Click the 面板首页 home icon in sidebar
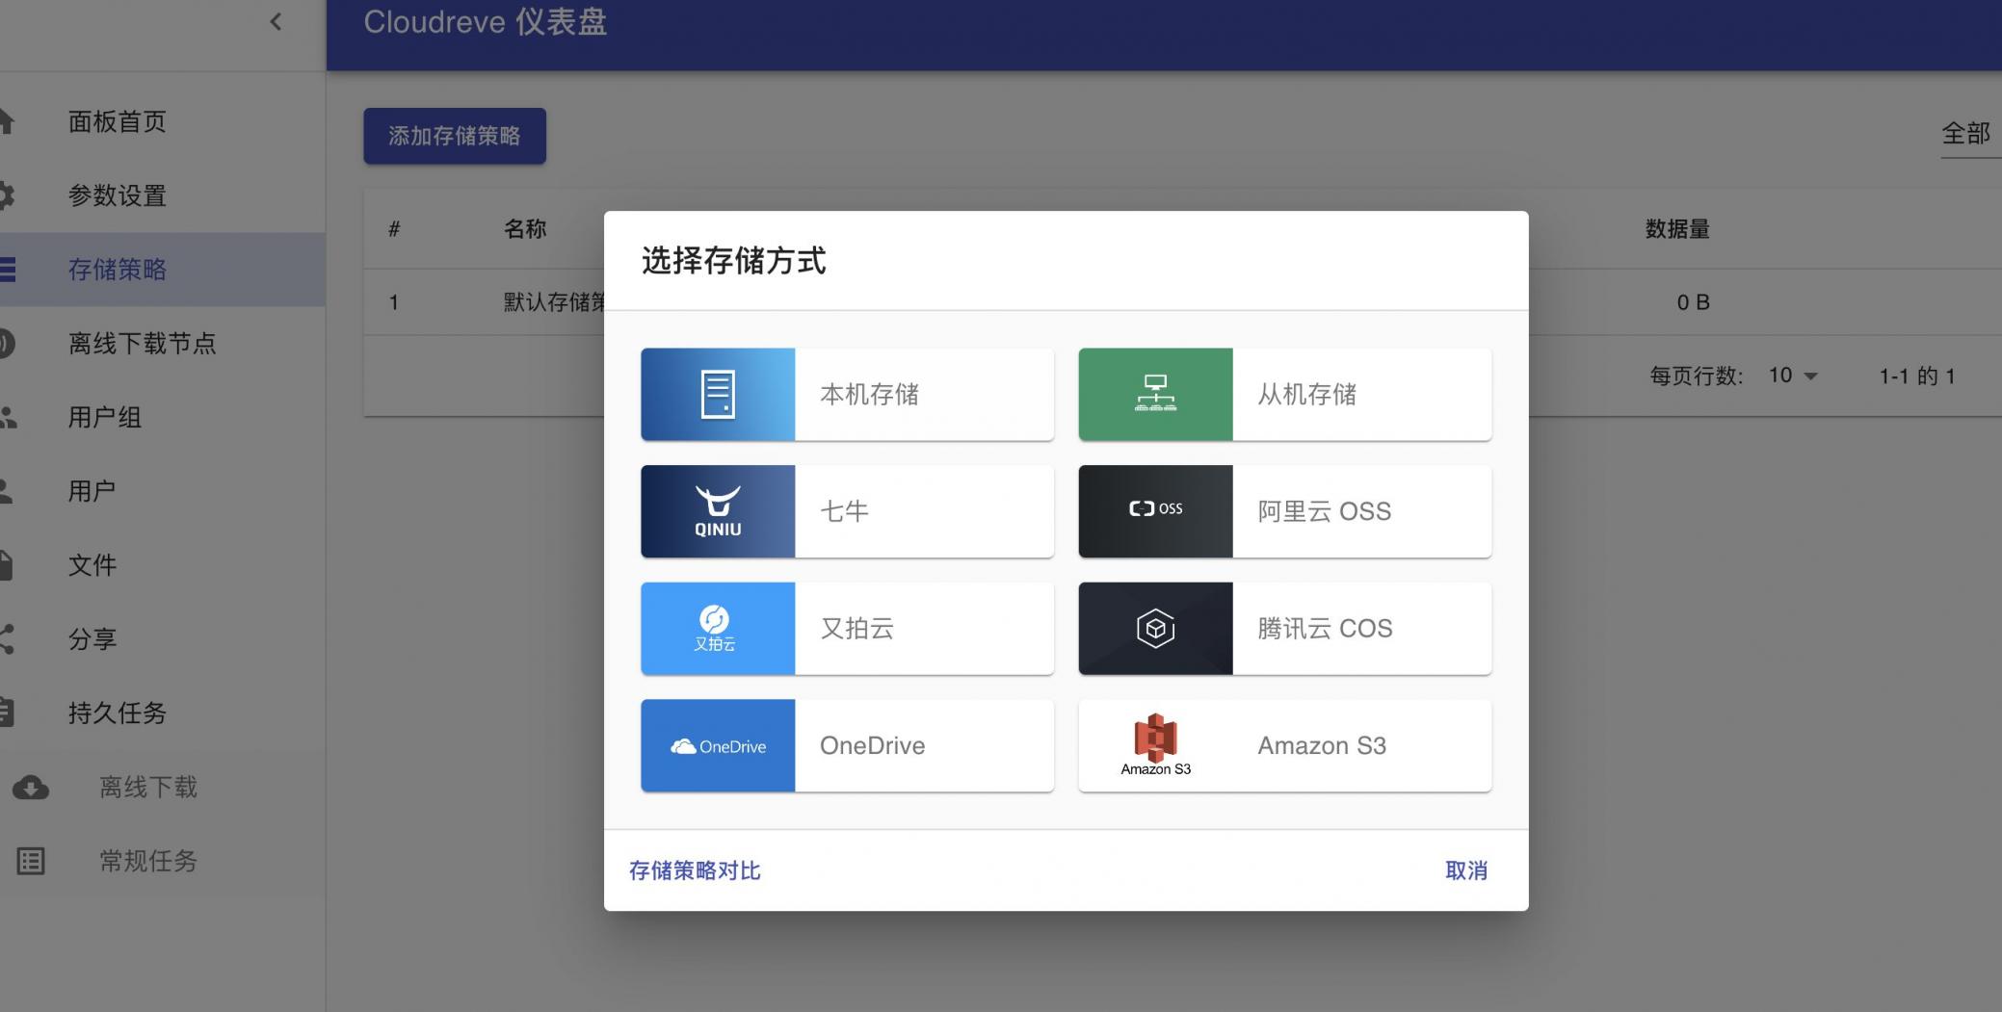Screen dimensions: 2002x1012 (8, 121)
